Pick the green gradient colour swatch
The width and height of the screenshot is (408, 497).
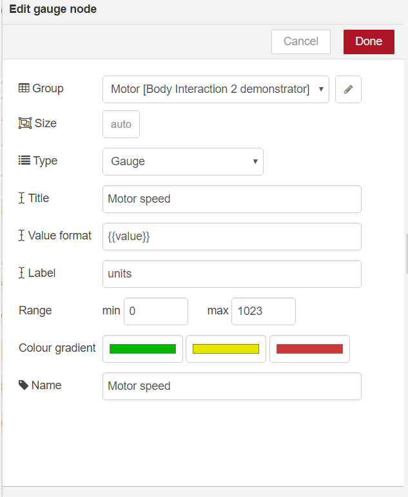[142, 349]
